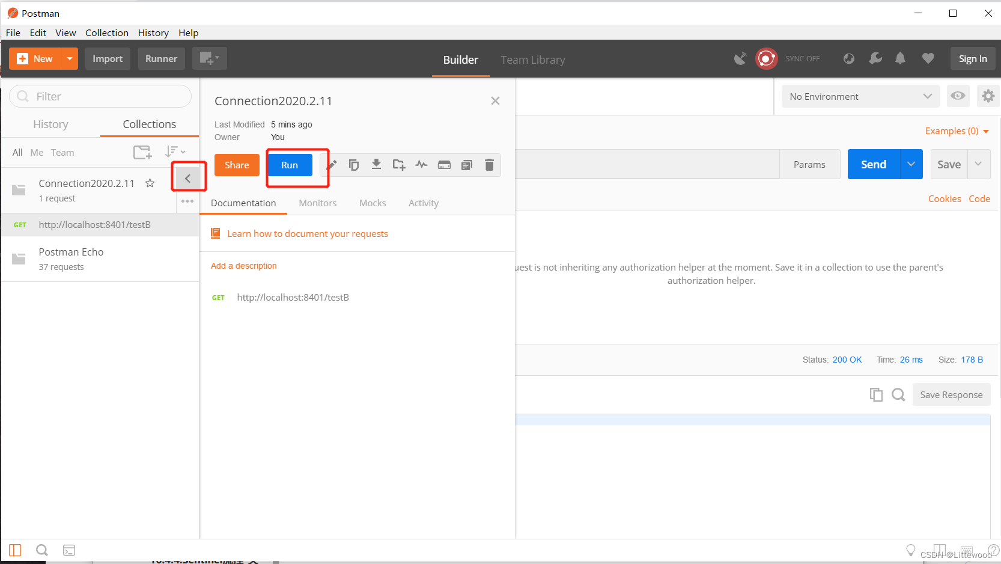Click the orange Share button

[237, 165]
